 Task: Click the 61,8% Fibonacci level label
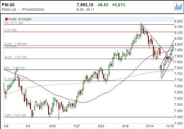click(x=16, y=79)
